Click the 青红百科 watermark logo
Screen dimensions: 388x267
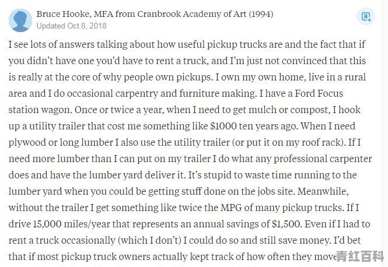click(x=360, y=256)
